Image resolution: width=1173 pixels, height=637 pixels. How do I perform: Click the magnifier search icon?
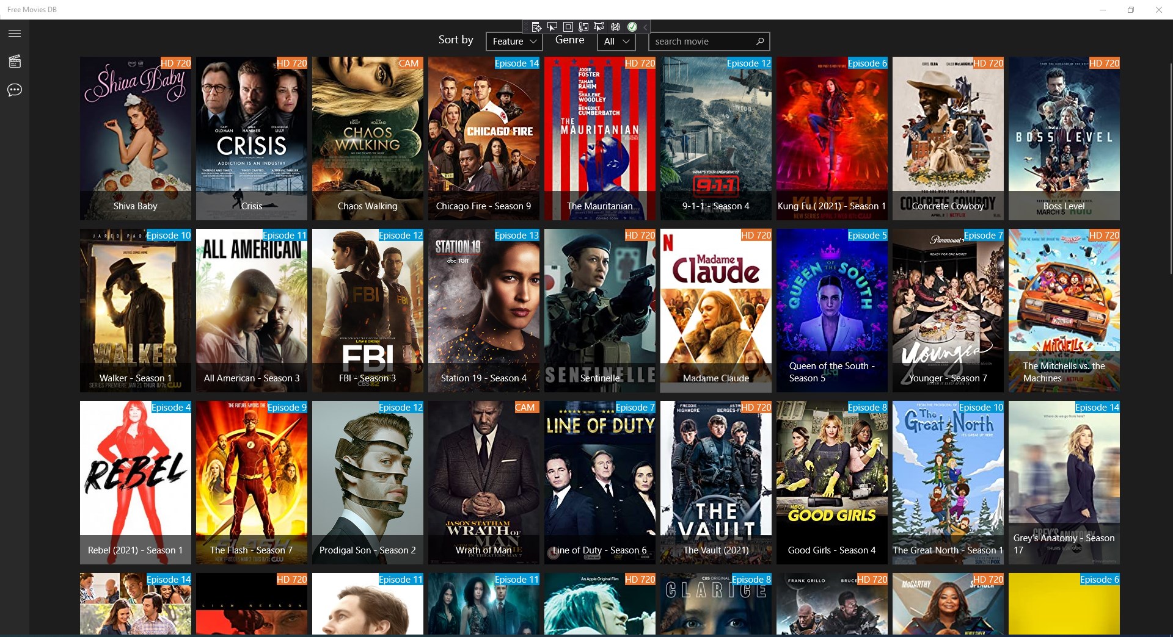point(760,41)
